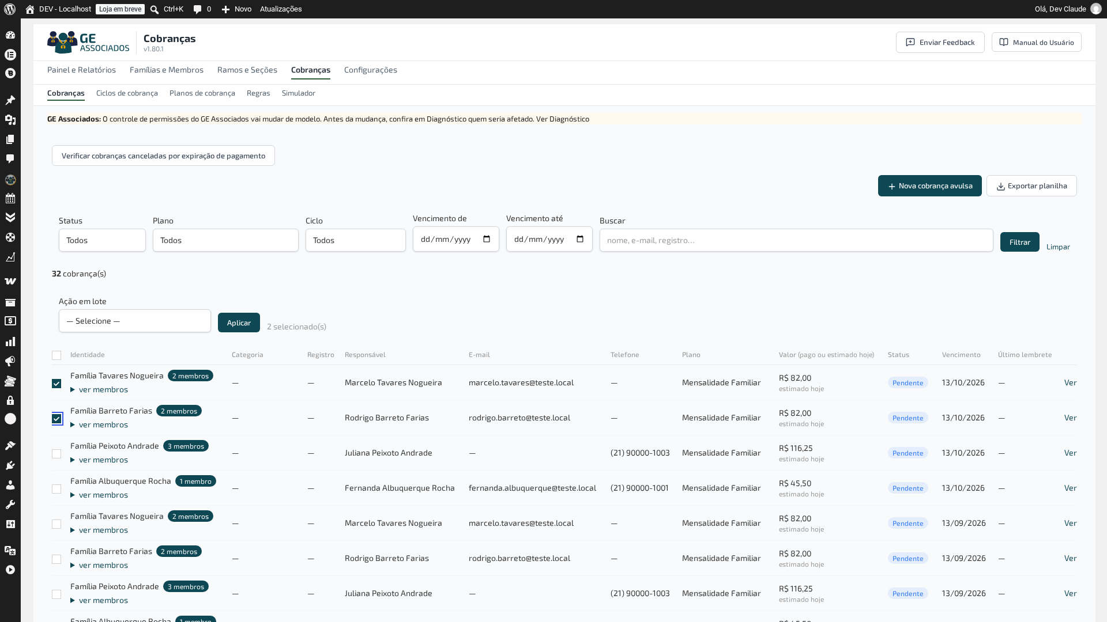Open the Ciclos de cobrança sub-tab

coord(127,93)
